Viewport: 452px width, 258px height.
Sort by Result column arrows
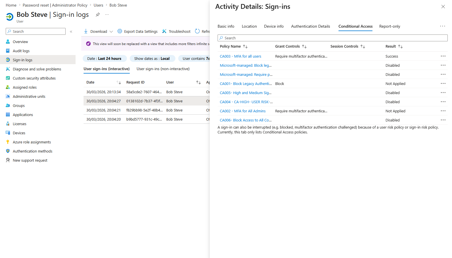point(400,46)
